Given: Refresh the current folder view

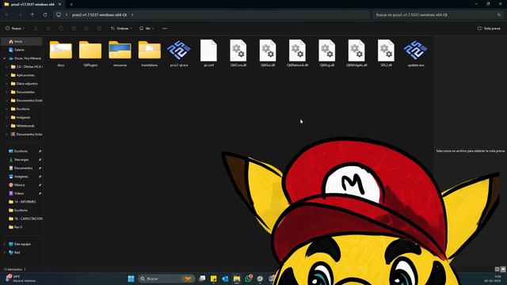Looking at the screenshot, I should [x=45, y=15].
